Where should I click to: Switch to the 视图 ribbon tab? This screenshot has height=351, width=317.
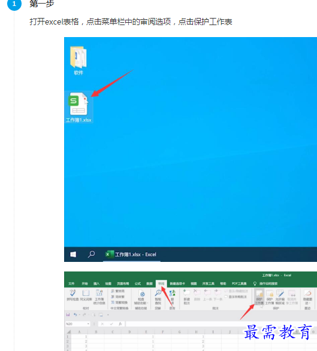click(194, 283)
